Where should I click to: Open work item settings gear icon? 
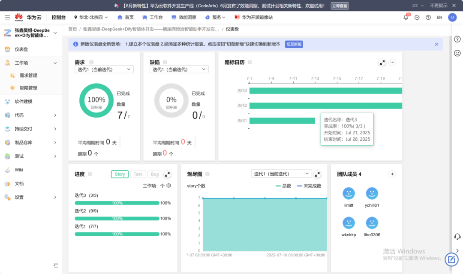pos(169,186)
